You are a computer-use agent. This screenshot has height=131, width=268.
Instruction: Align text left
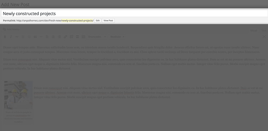[47, 37]
